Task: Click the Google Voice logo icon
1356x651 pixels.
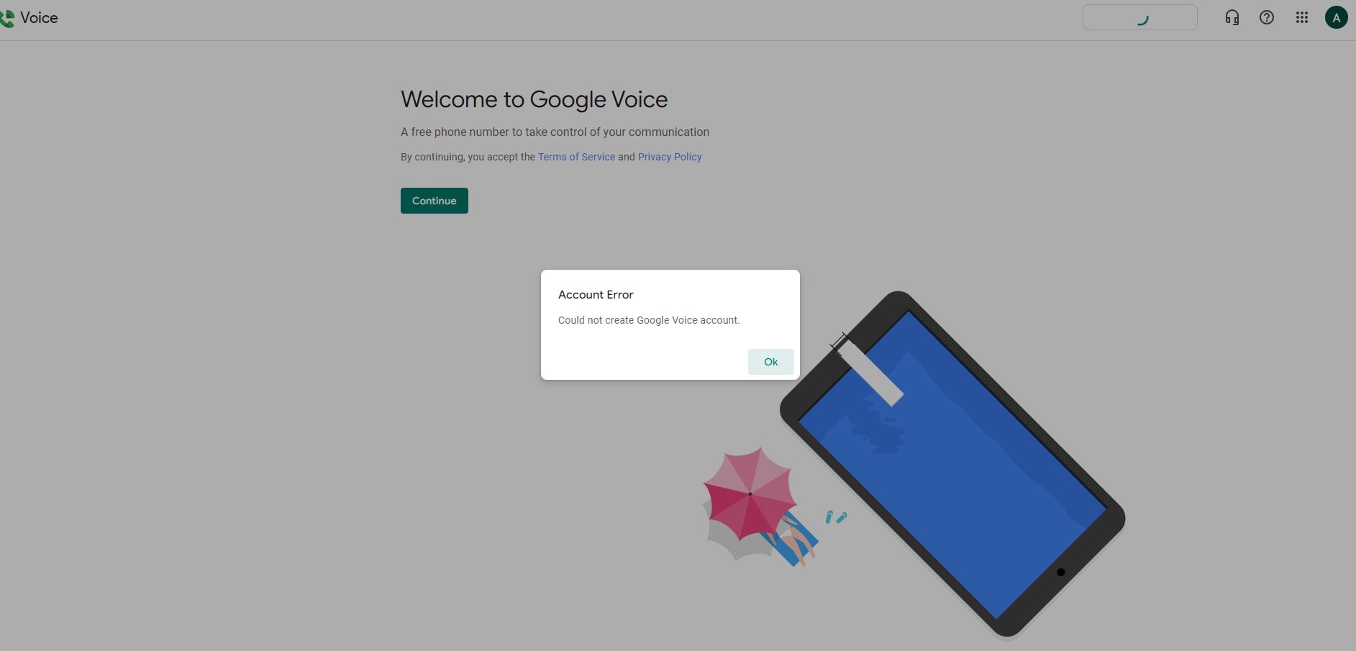Action: pos(6,18)
